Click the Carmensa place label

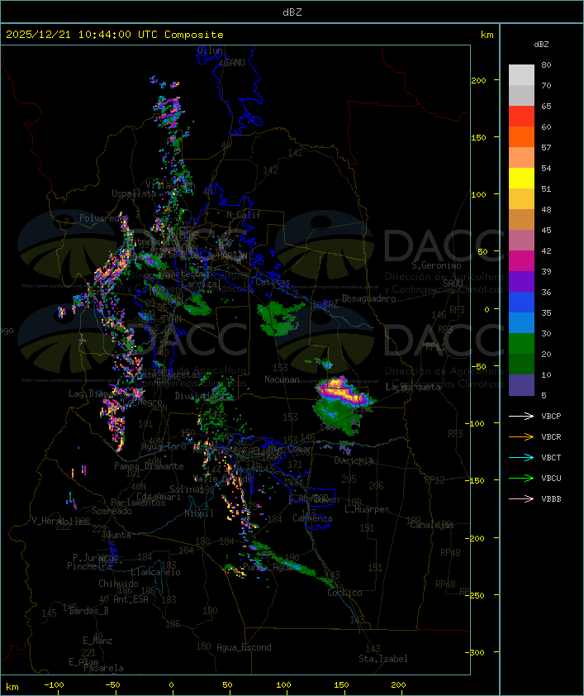coord(312,518)
